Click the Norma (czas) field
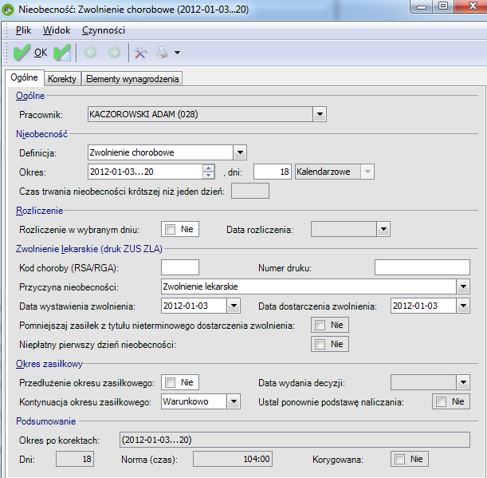 tap(233, 459)
